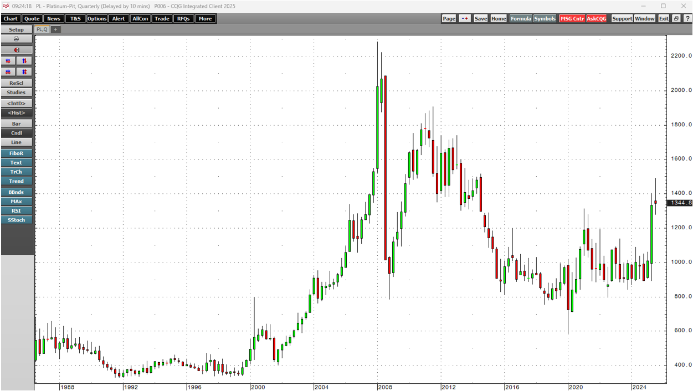Toggle the <IntD> intraday mode
Image resolution: width=693 pixels, height=391 pixels.
(16, 104)
